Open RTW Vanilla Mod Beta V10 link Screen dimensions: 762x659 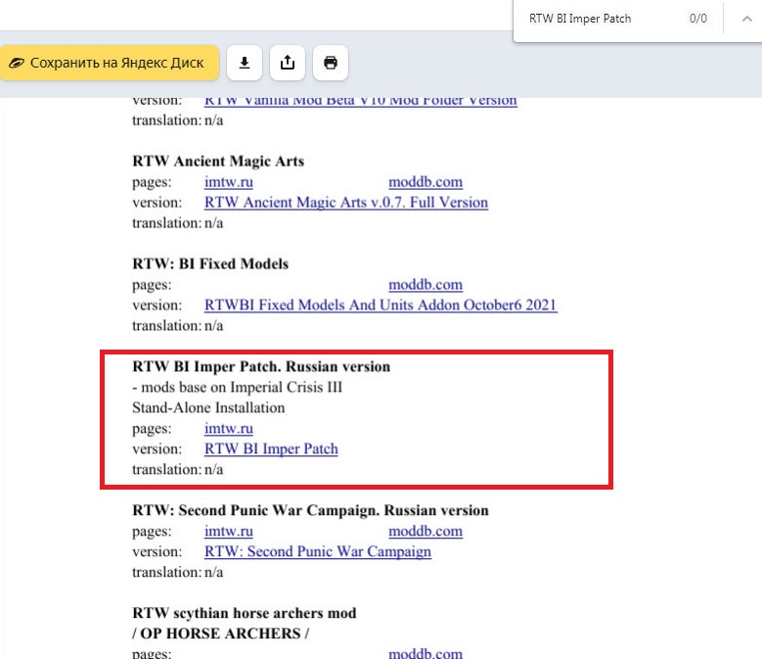tap(361, 101)
